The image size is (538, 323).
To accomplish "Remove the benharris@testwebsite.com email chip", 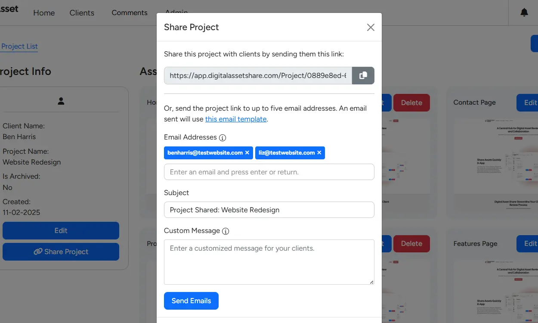I will click(247, 152).
